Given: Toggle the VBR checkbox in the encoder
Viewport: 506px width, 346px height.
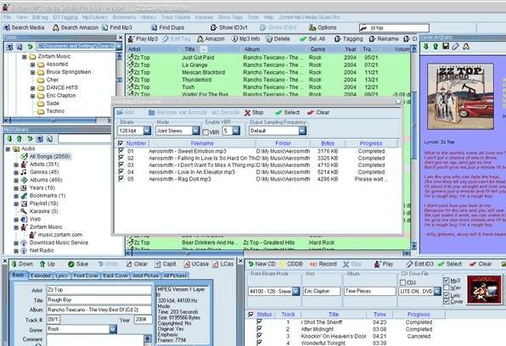Looking at the screenshot, I should (205, 132).
